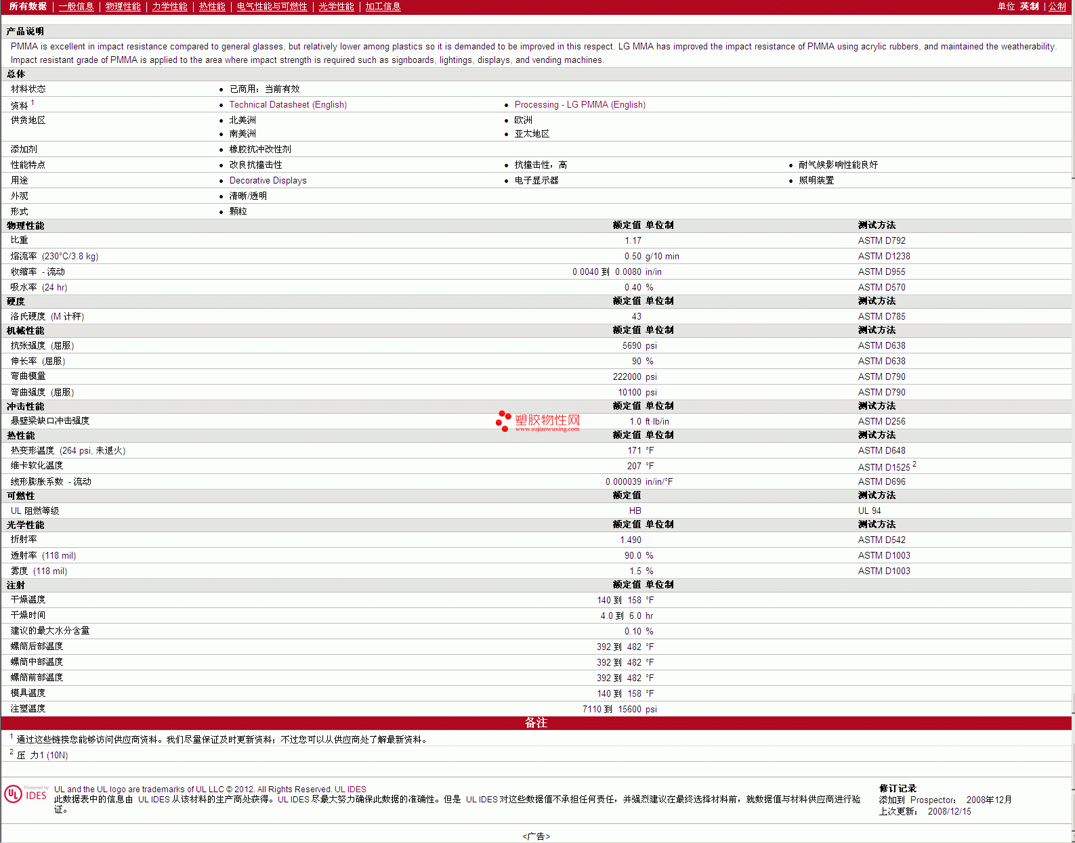Click footnote 2 marker beside ASTM D1525
This screenshot has height=843, width=1075.
[x=914, y=464]
